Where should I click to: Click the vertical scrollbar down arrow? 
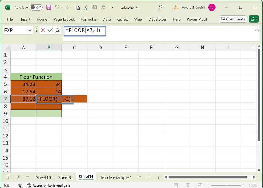coord(259,171)
